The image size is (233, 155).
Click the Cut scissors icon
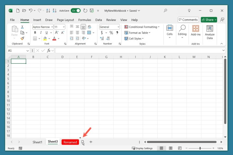point(22,27)
